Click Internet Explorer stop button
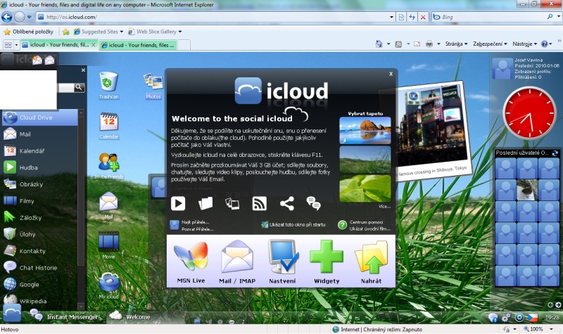This screenshot has height=334, width=563. coord(423,17)
